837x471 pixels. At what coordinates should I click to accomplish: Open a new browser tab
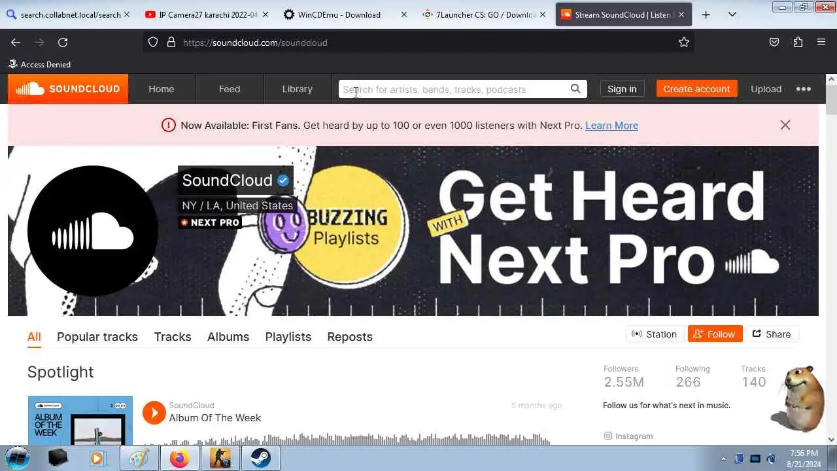coord(706,14)
